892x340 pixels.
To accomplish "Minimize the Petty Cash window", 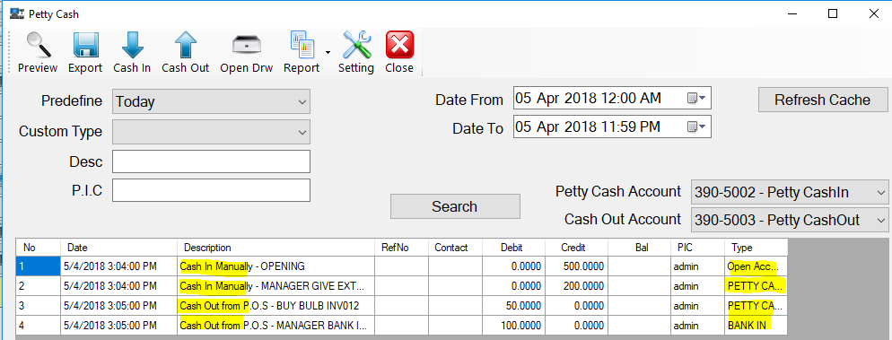I will tap(791, 13).
